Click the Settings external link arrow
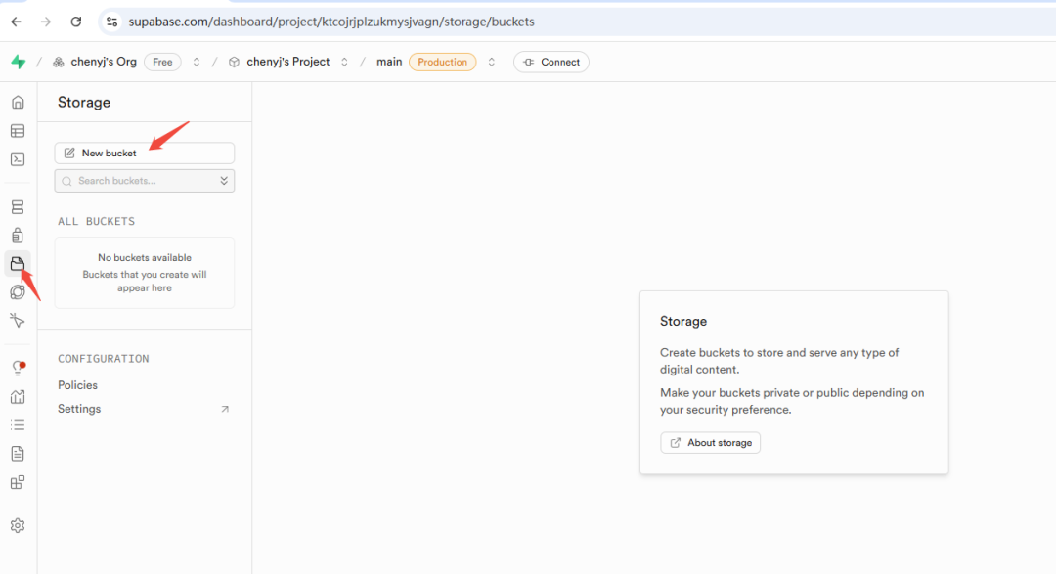1056x574 pixels. (x=225, y=409)
